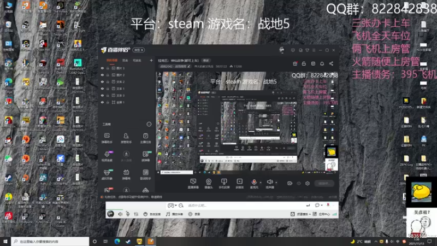437x246 pixels.
Task: Click the pencil icon beside the 战地2042 category tag
Action: coord(188,66)
